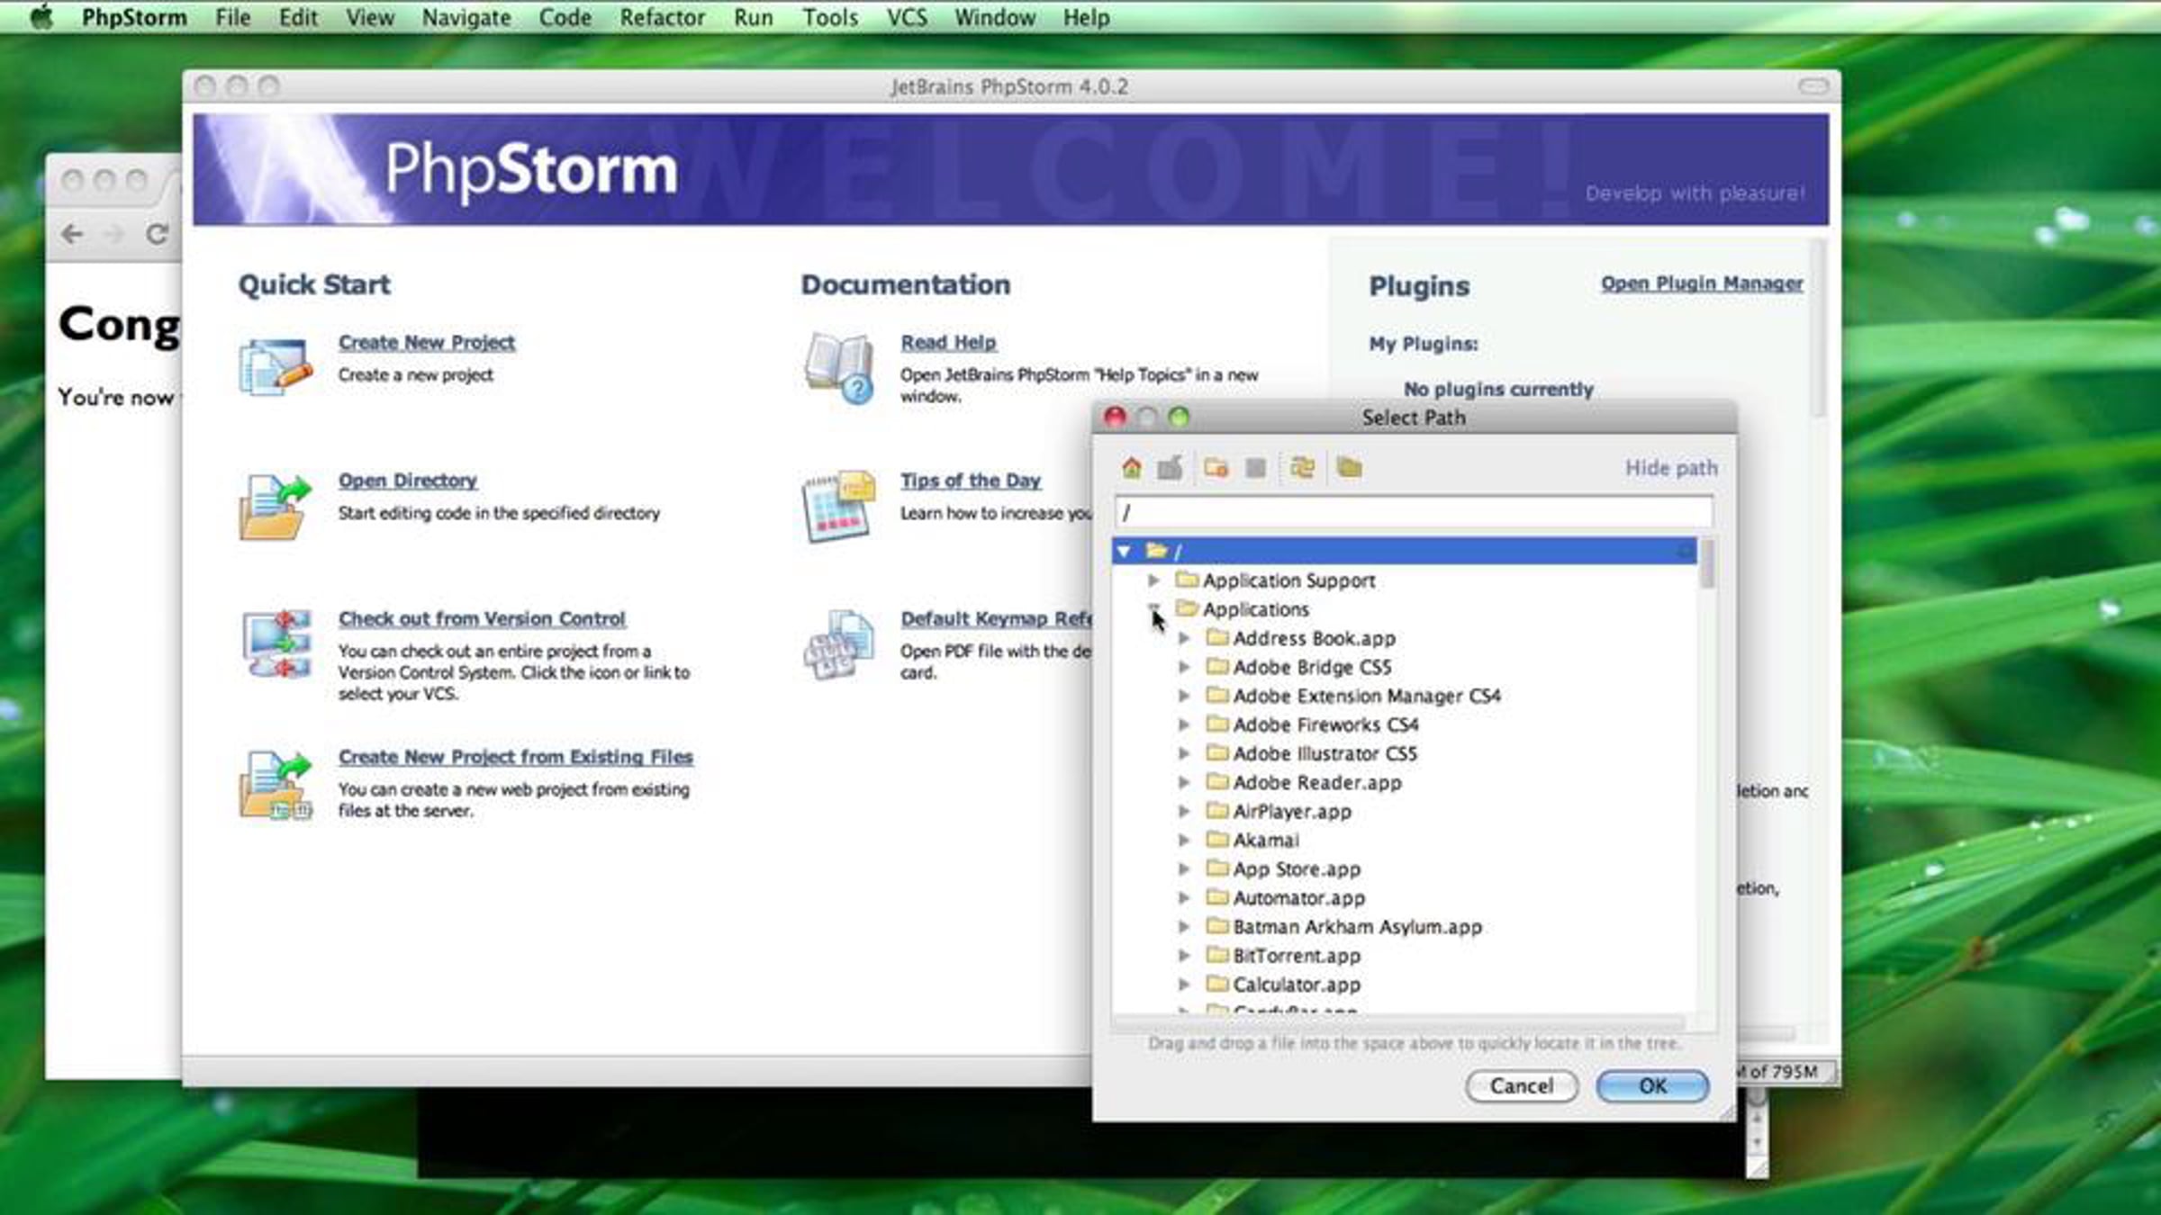Toggle show hidden files and directories icon
The image size is (2161, 1215).
tap(1349, 468)
